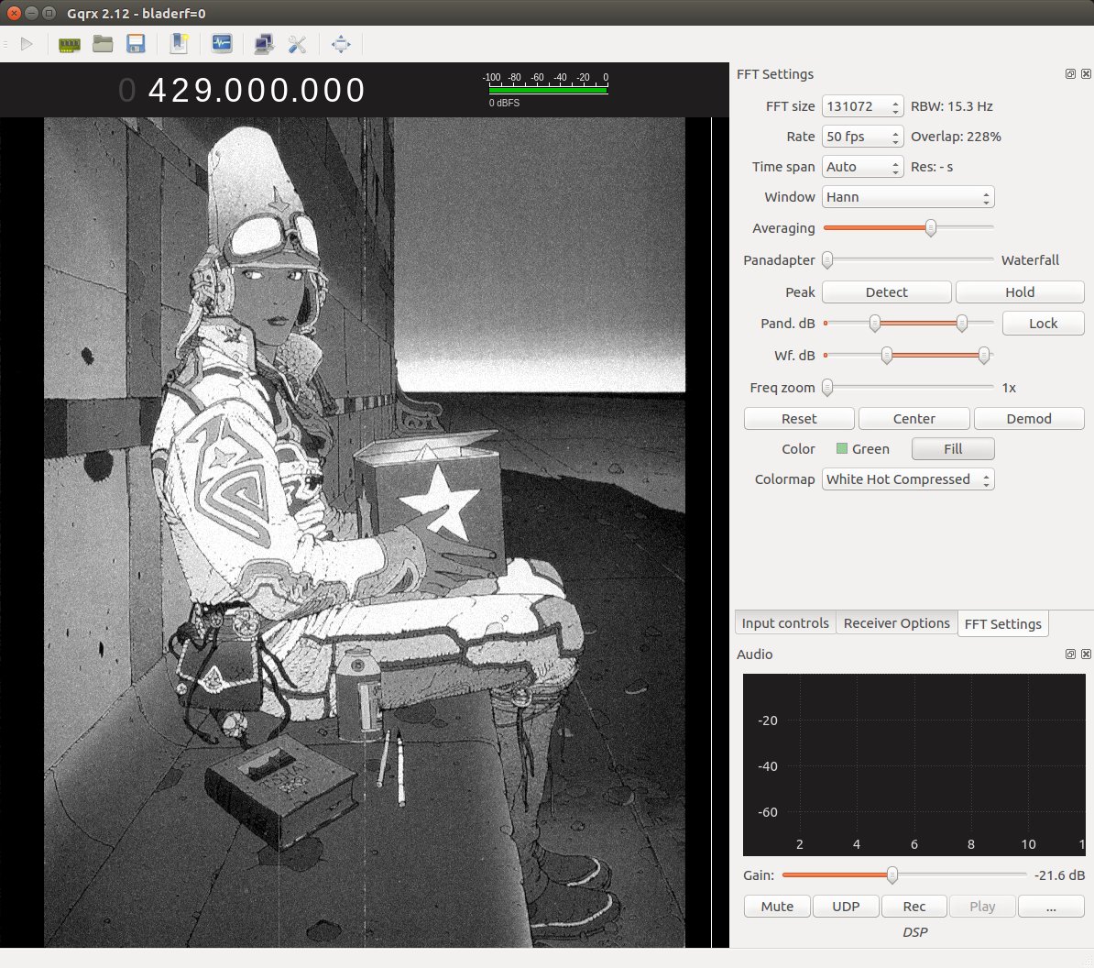Viewport: 1094px width, 968px height.
Task: Start DSP processing with the play icon
Action: [x=27, y=44]
